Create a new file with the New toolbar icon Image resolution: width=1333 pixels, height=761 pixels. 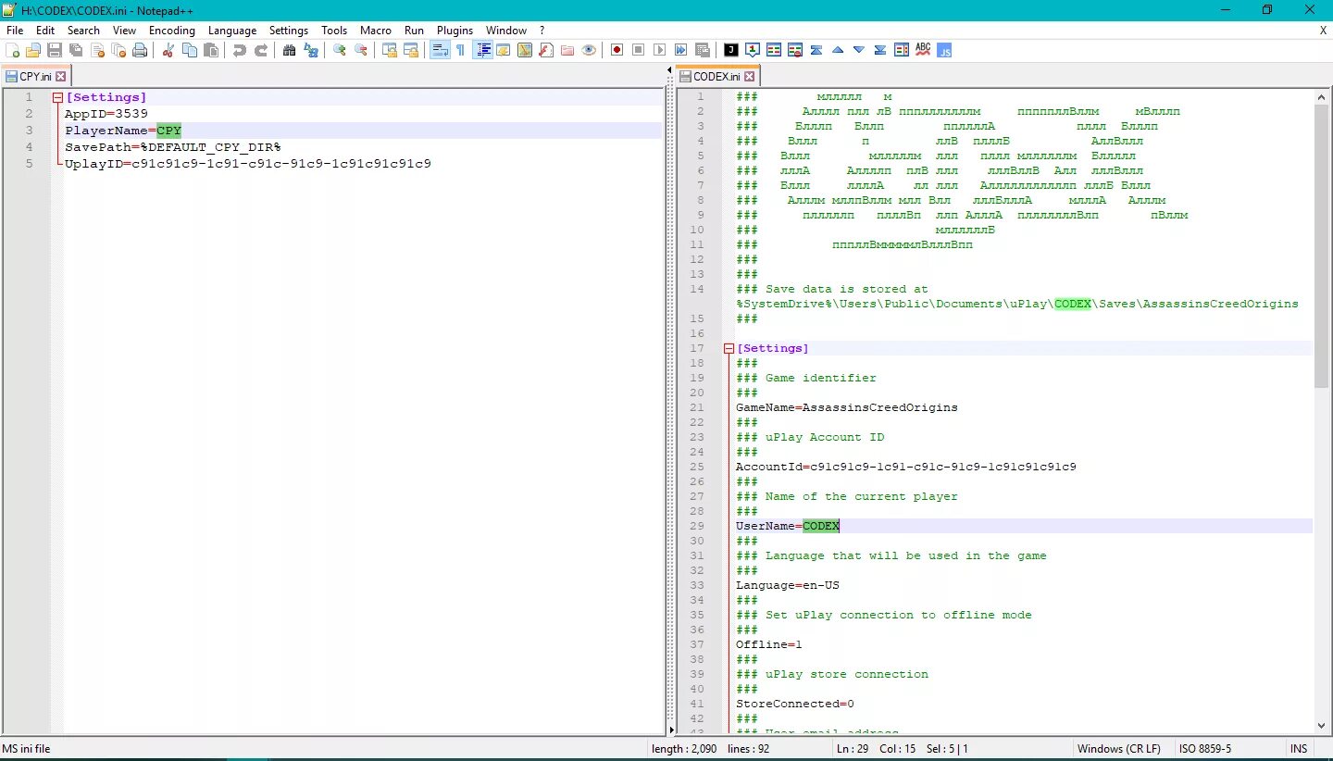coord(13,50)
